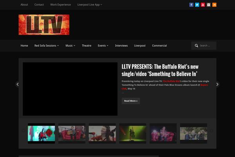Open the Liverpool section

(x=140, y=46)
